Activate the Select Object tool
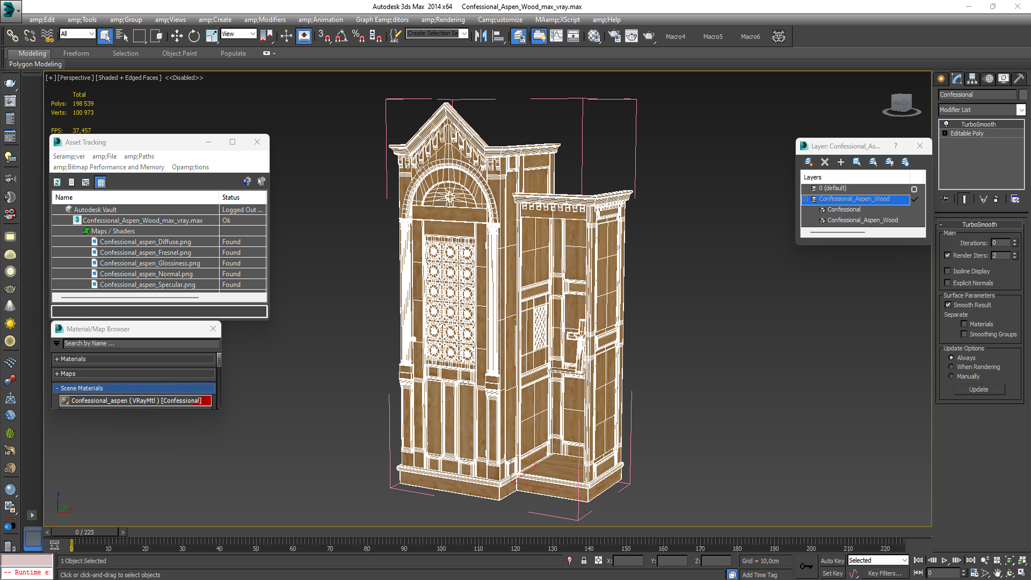This screenshot has width=1031, height=580. (x=105, y=36)
